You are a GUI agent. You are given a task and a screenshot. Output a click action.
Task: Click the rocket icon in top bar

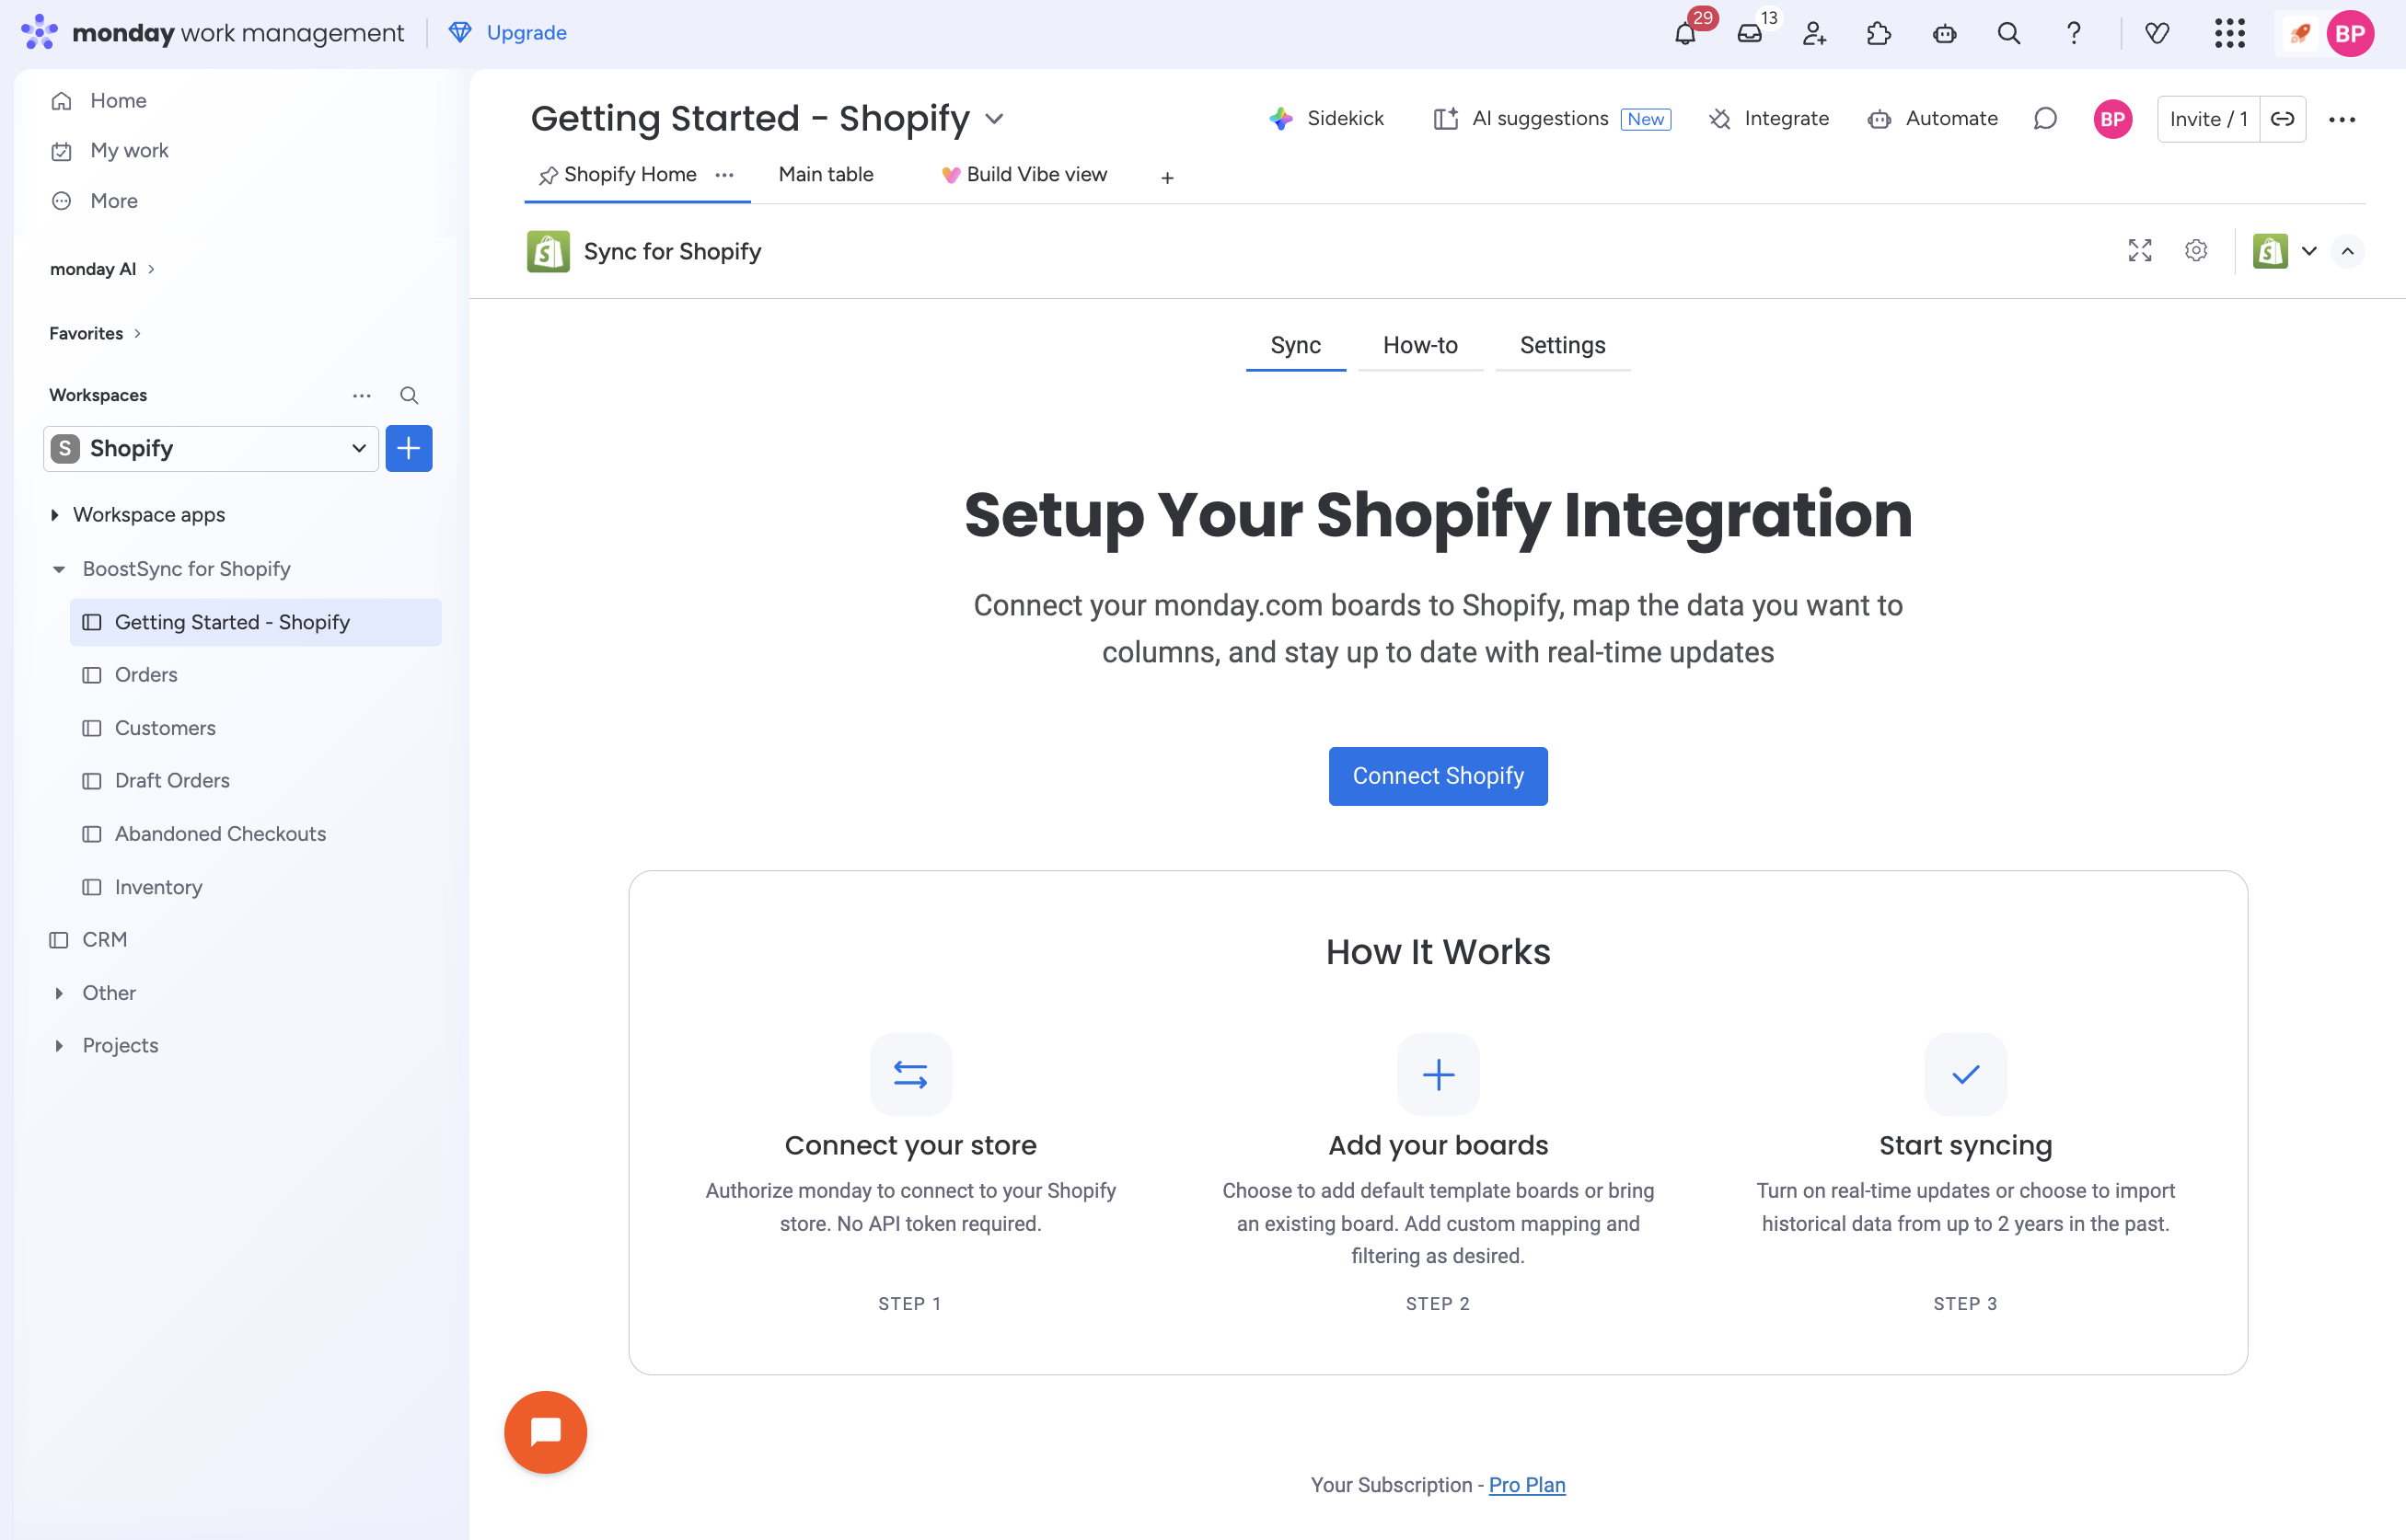pyautogui.click(x=2299, y=34)
